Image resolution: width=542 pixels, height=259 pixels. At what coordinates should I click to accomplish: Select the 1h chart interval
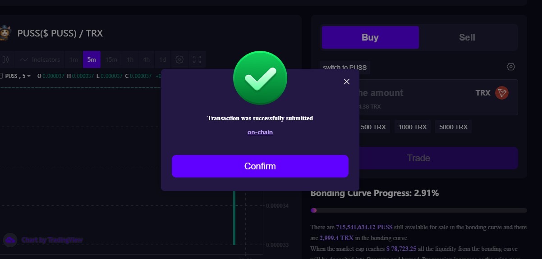tap(130, 59)
